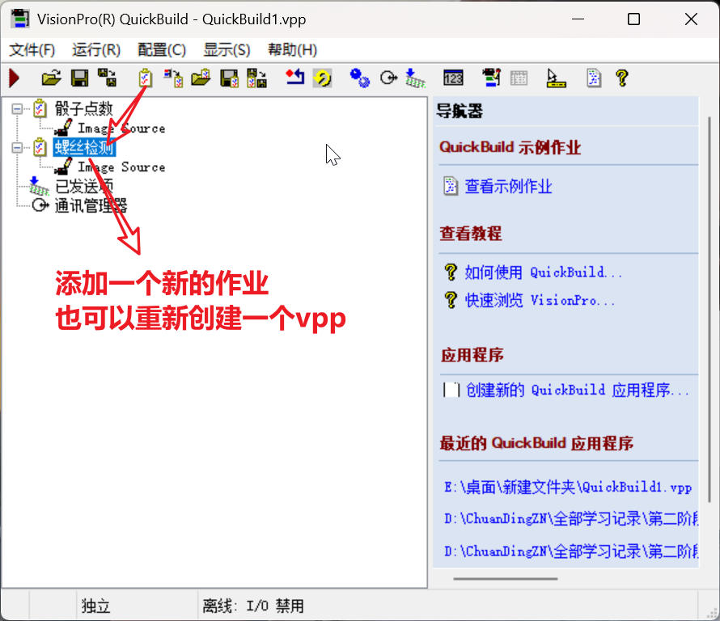Save selected job with floppy-clipboard icon

pyautogui.click(x=229, y=78)
